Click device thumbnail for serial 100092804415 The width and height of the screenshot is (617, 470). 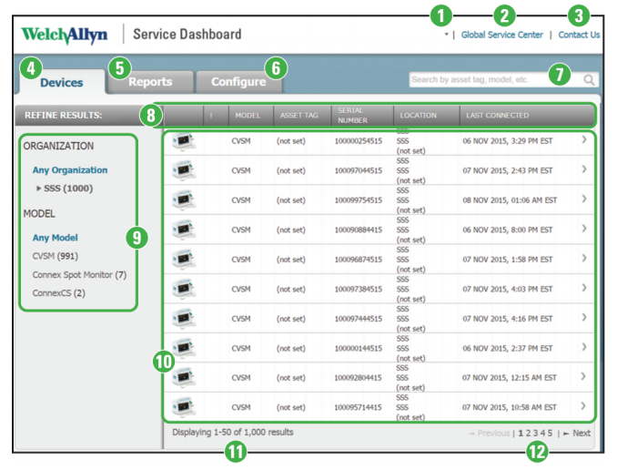point(184,377)
